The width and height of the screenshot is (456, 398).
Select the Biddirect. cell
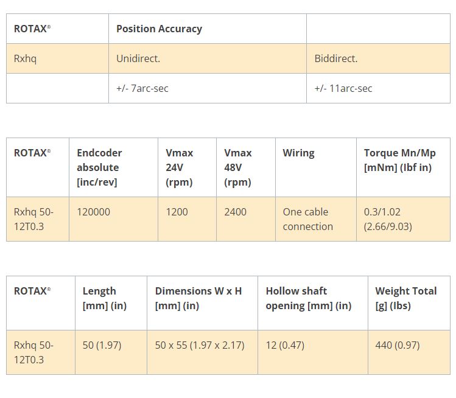tap(335, 58)
